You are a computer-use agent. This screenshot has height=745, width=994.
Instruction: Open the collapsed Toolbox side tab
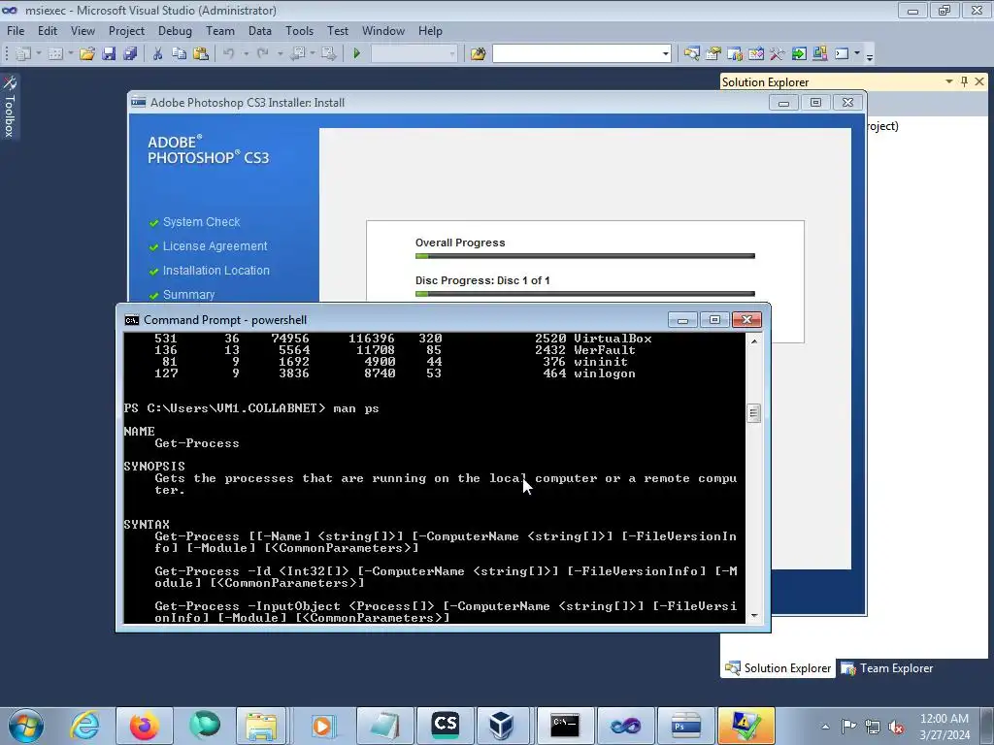pyautogui.click(x=10, y=107)
